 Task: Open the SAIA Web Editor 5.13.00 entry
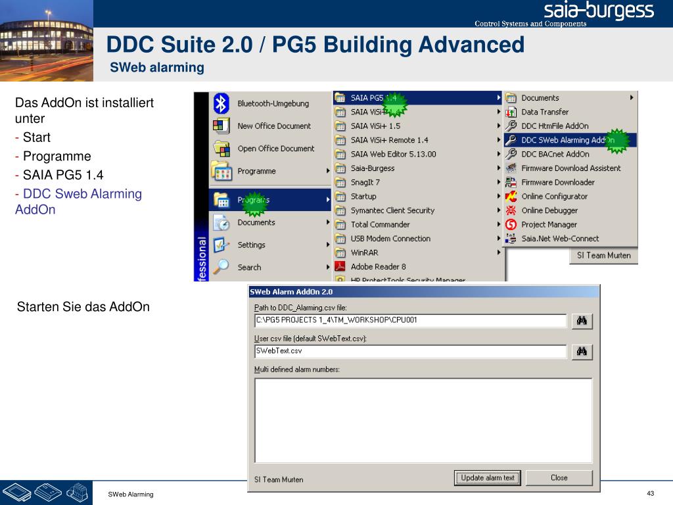417,154
